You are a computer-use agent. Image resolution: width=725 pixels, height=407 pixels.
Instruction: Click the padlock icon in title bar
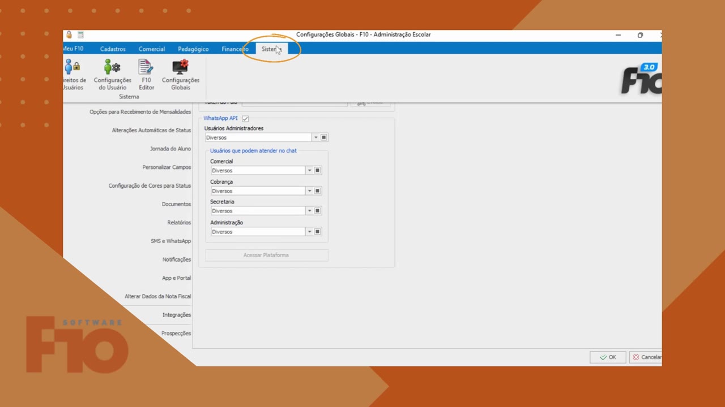(69, 34)
